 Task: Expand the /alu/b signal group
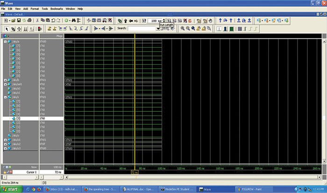[x=5, y=80]
